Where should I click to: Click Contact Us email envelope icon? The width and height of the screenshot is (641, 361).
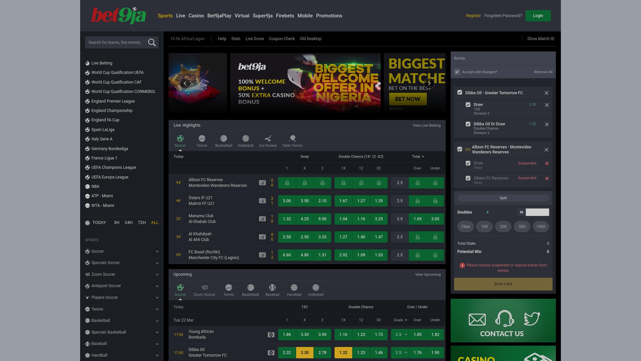[x=477, y=319]
